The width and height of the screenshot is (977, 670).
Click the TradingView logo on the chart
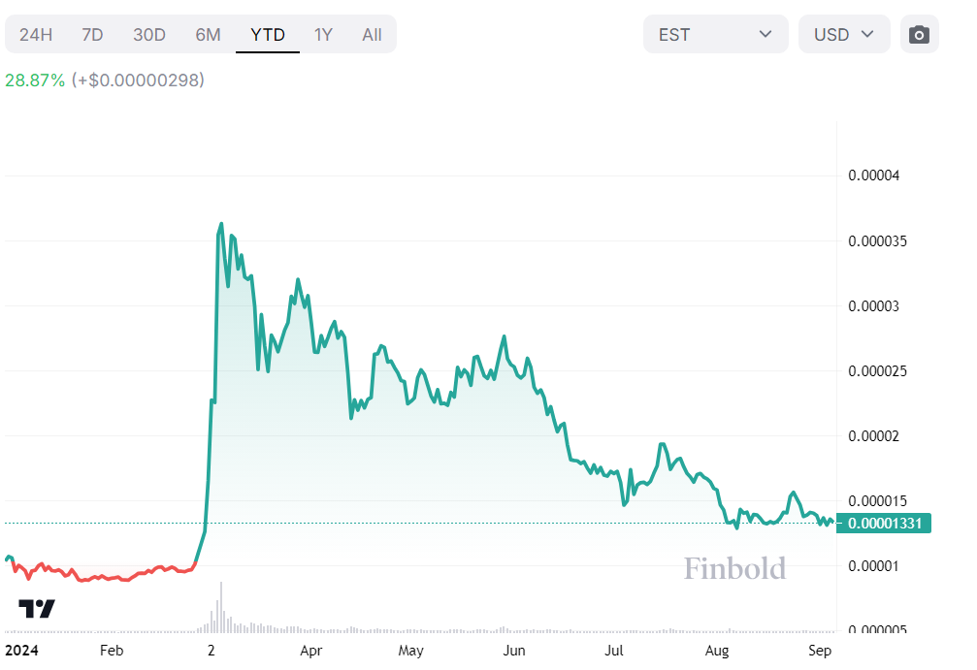37,608
